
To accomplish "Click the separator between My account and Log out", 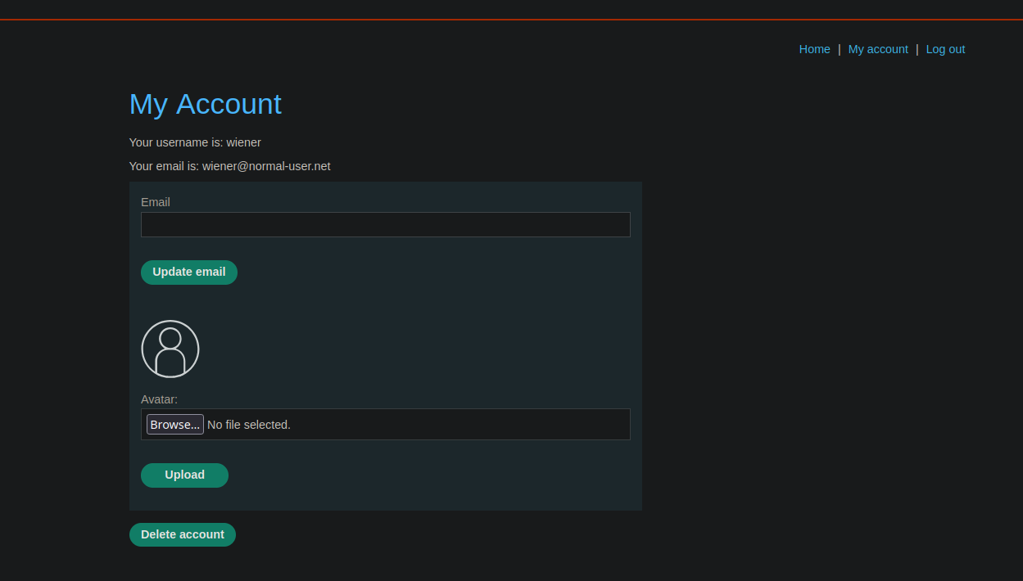I will [917, 49].
